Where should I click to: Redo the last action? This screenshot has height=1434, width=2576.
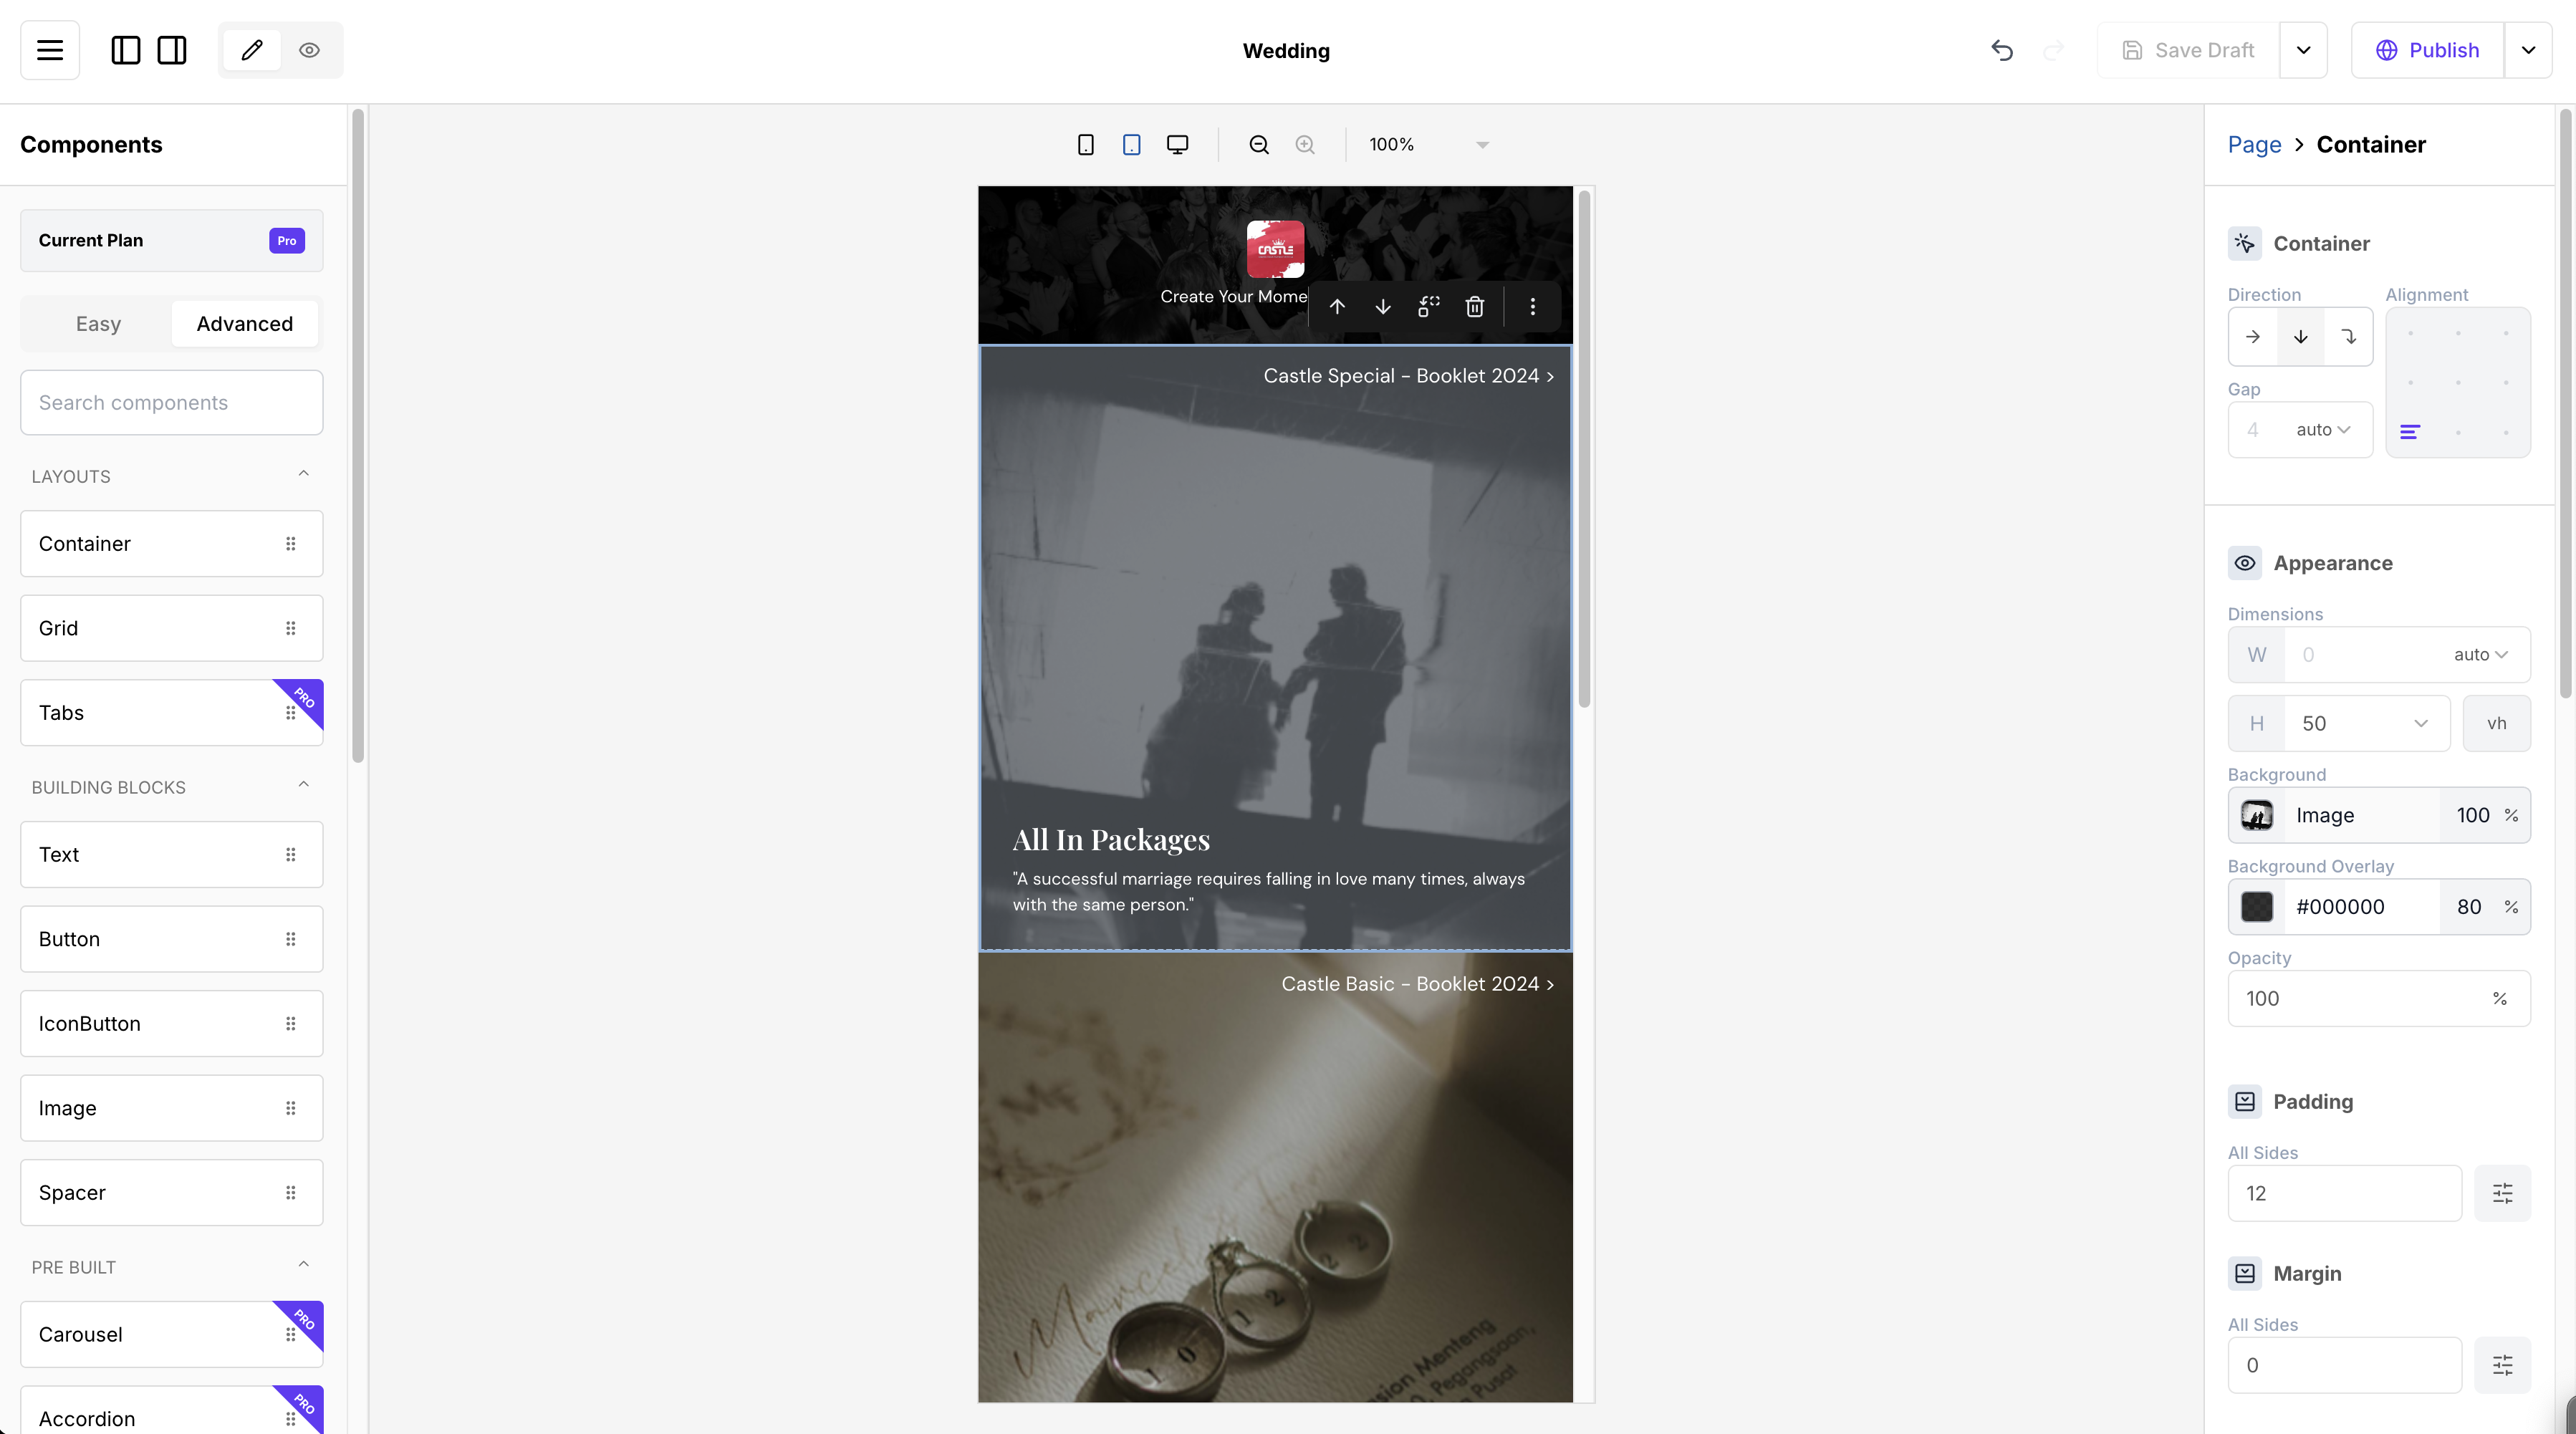click(2053, 50)
